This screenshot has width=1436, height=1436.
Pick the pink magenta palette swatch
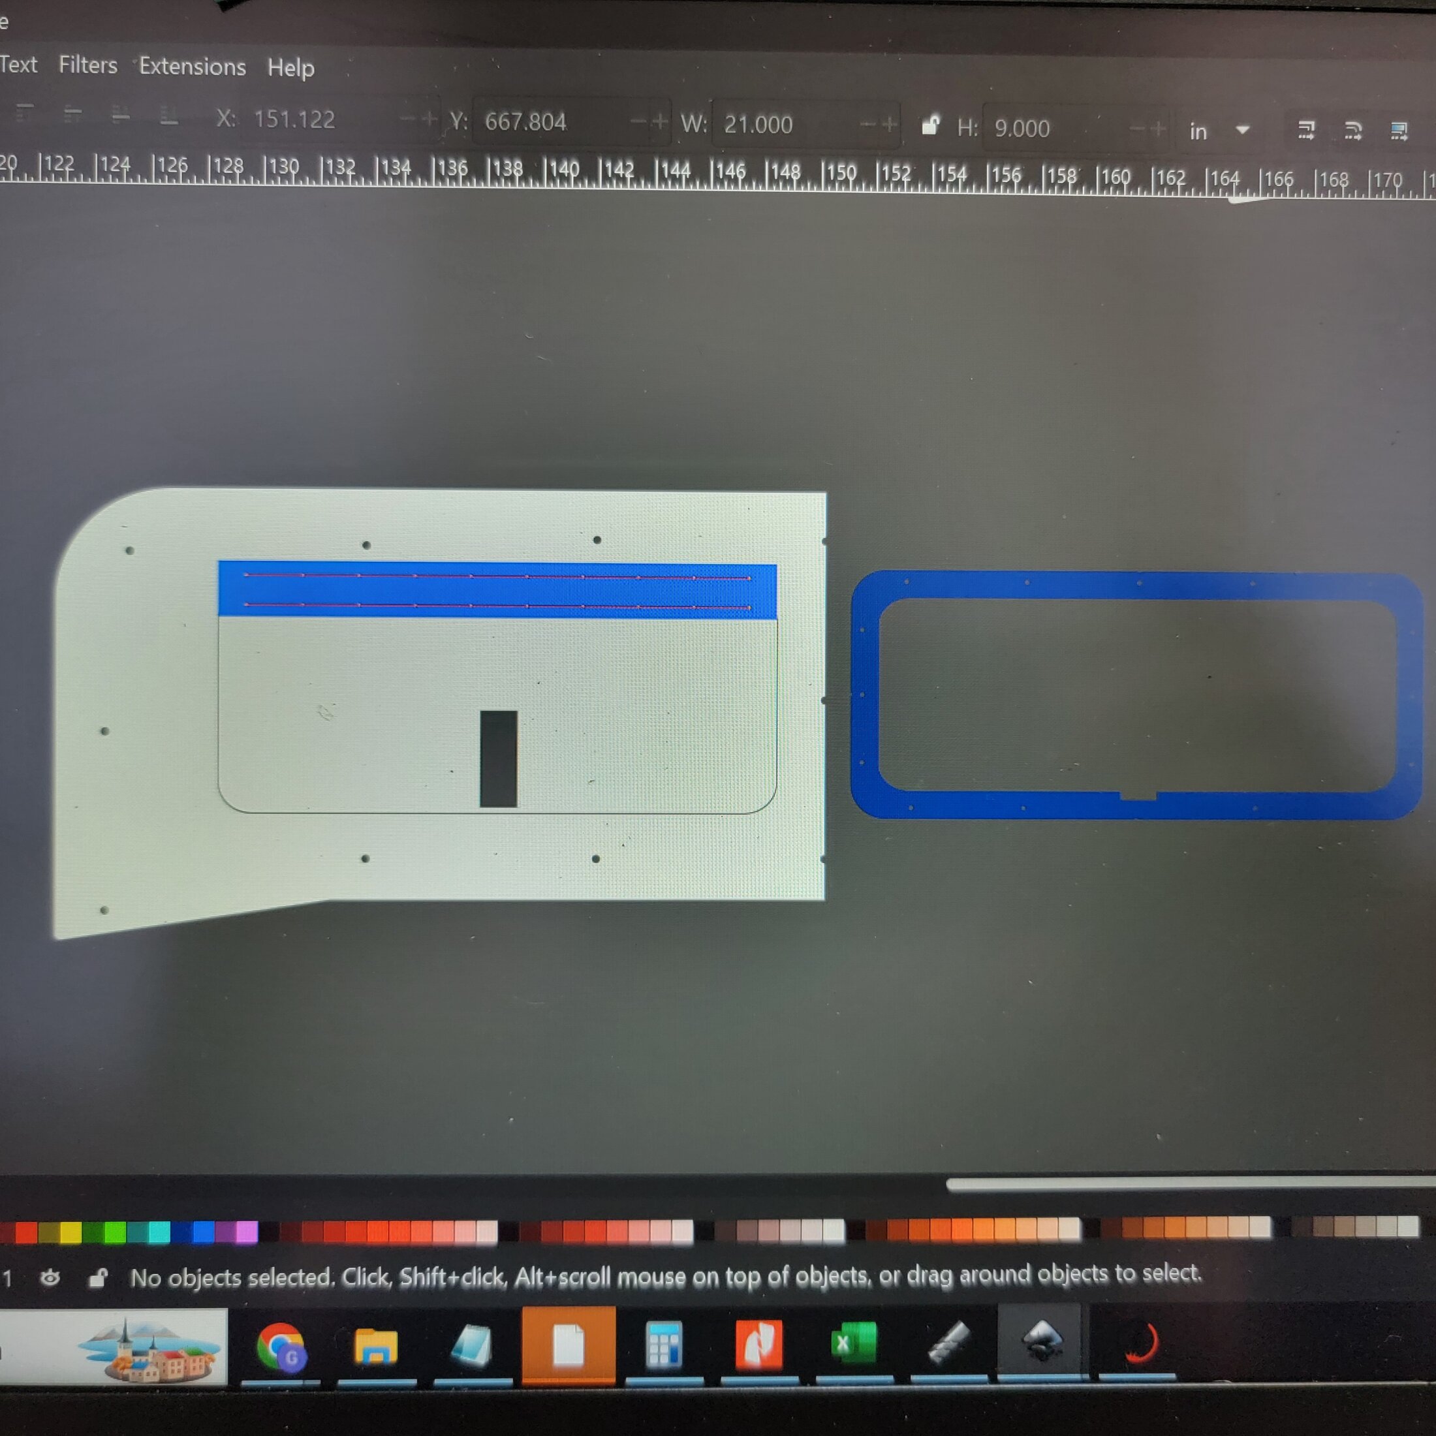[247, 1232]
